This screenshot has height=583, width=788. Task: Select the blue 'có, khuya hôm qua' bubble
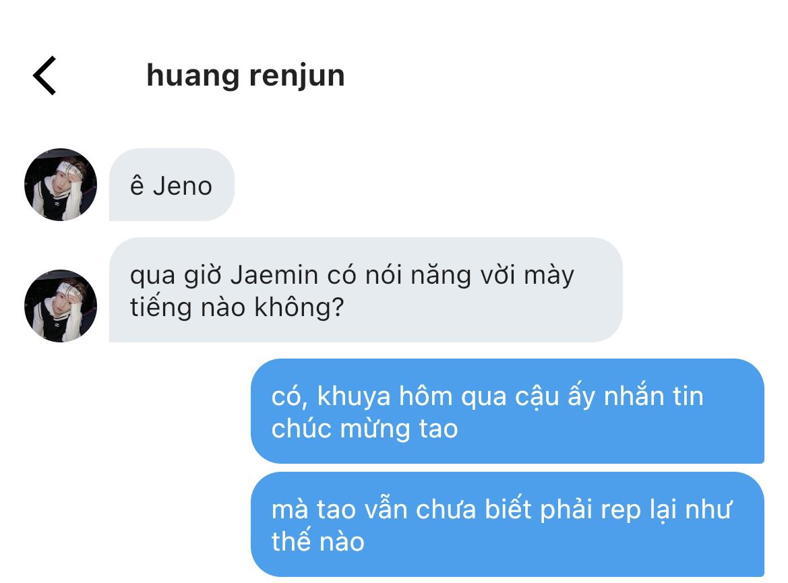[508, 411]
